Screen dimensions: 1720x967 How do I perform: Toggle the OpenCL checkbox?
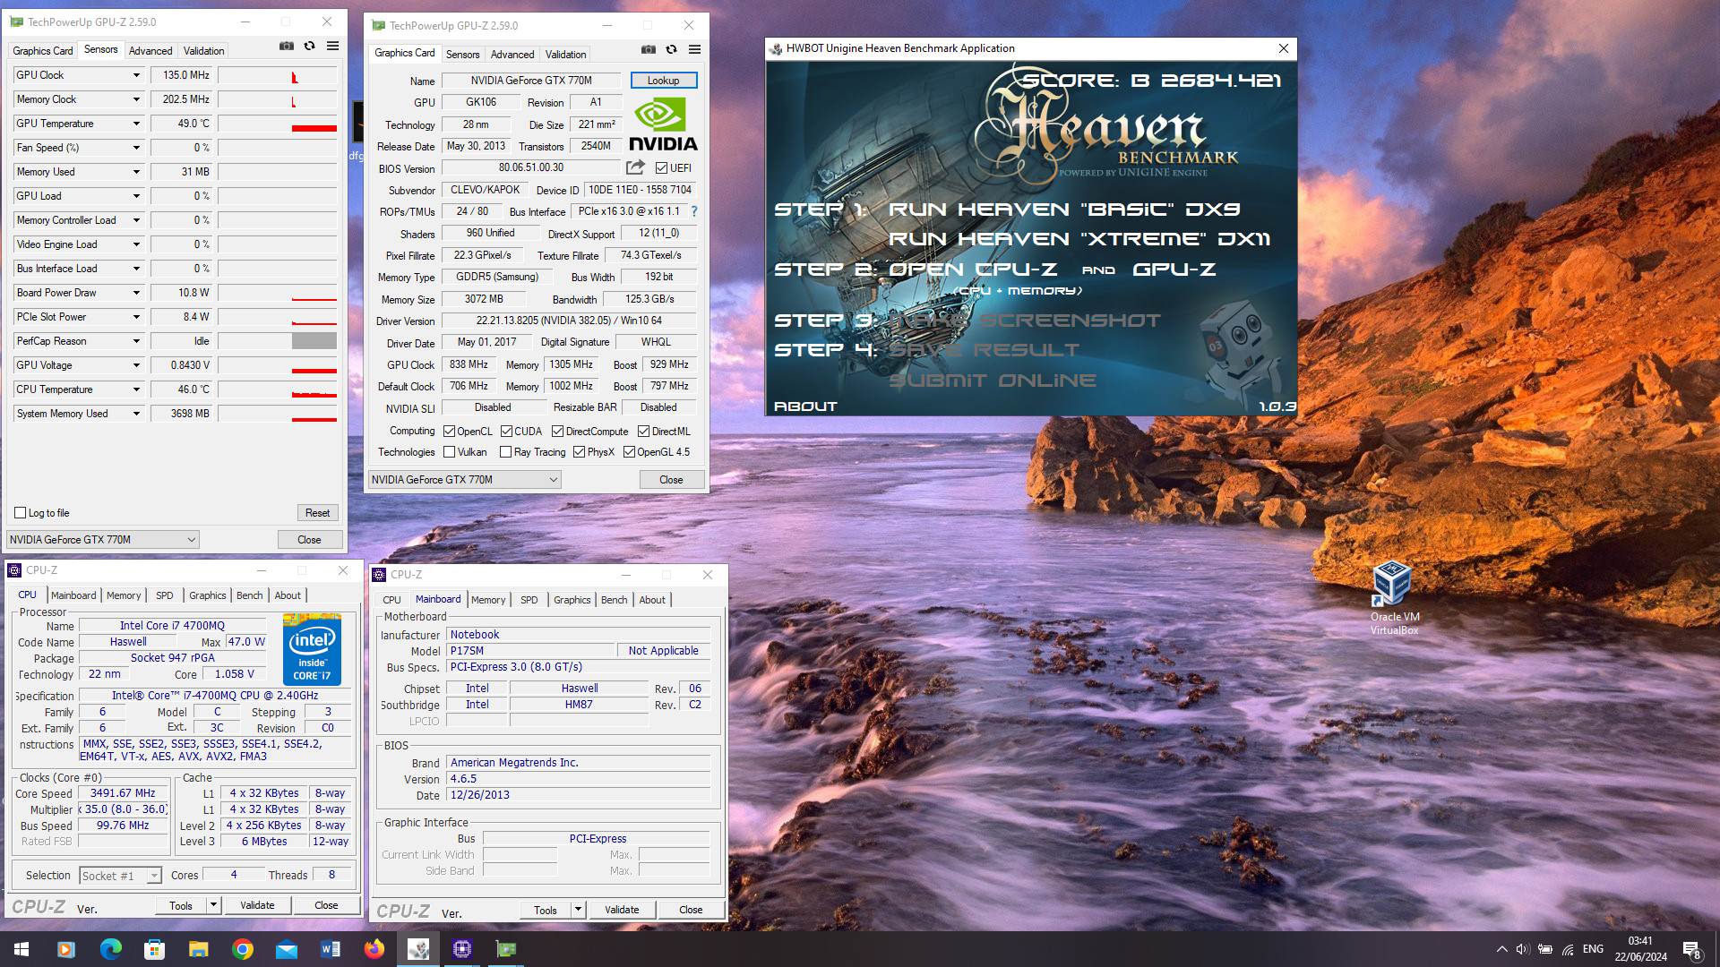click(x=450, y=432)
